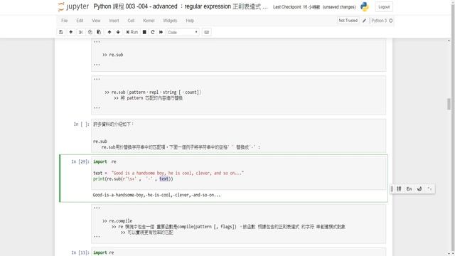Open the View menu
455x256 pixels.
pyautogui.click(x=96, y=21)
